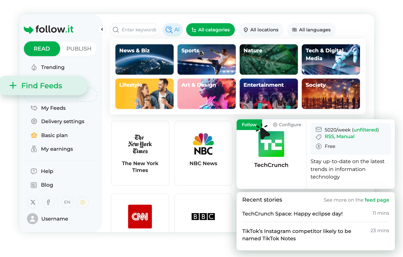Open Trending with flame icon
This screenshot has width=403, height=257.
click(48, 67)
